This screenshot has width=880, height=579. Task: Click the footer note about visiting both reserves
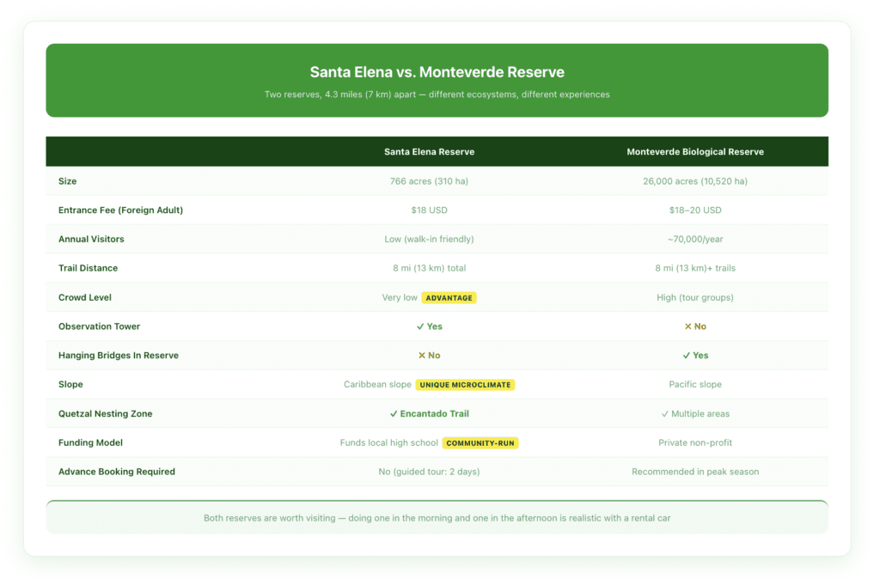pyautogui.click(x=437, y=518)
